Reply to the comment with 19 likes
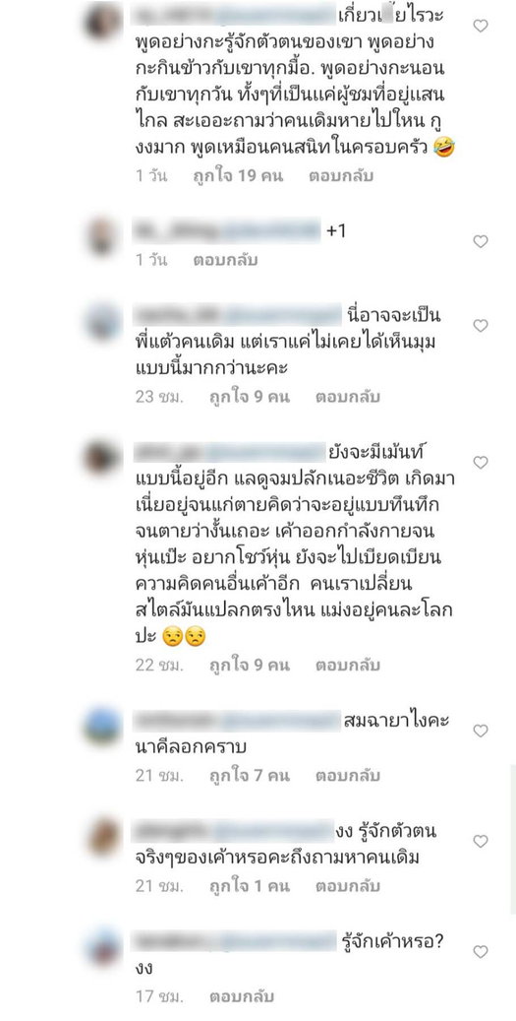Screen dimensions: 516x1021 [x=341, y=176]
